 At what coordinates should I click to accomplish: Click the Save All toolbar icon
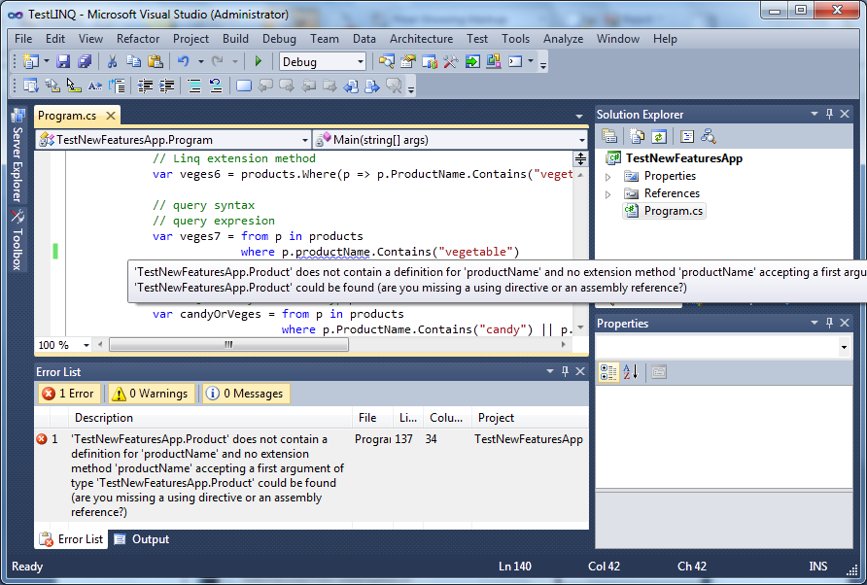(85, 61)
